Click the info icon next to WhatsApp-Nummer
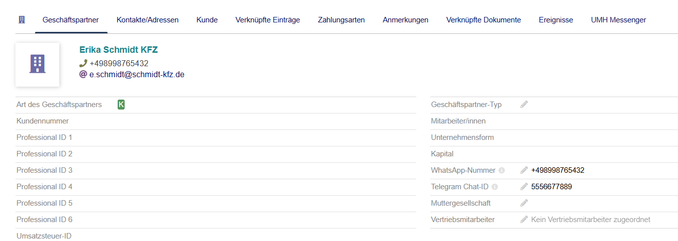Screen dimensions: 678x241 [502, 170]
